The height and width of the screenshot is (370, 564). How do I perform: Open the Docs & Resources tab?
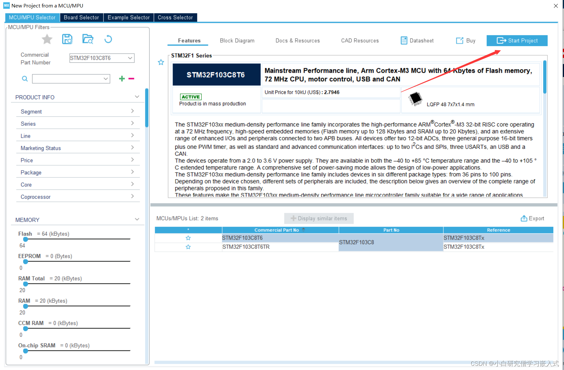(298, 41)
